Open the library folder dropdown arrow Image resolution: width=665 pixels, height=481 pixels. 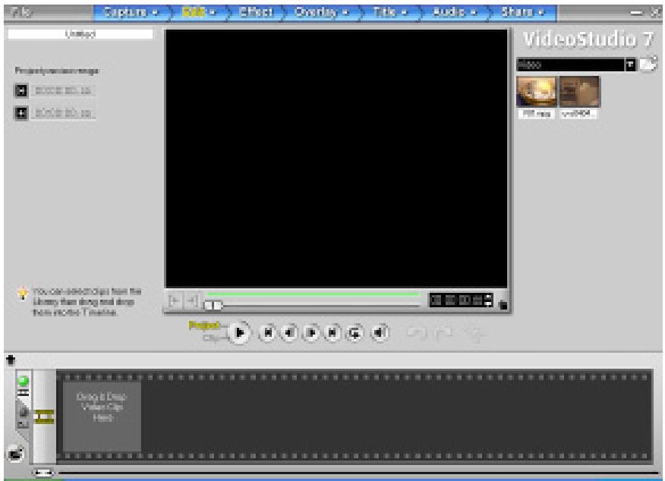(630, 64)
